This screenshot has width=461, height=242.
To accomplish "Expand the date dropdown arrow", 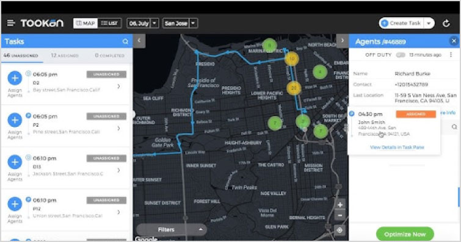I will tap(154, 23).
